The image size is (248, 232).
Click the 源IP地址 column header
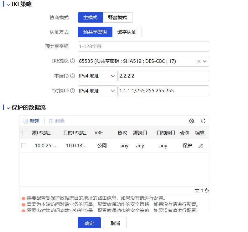(41, 132)
